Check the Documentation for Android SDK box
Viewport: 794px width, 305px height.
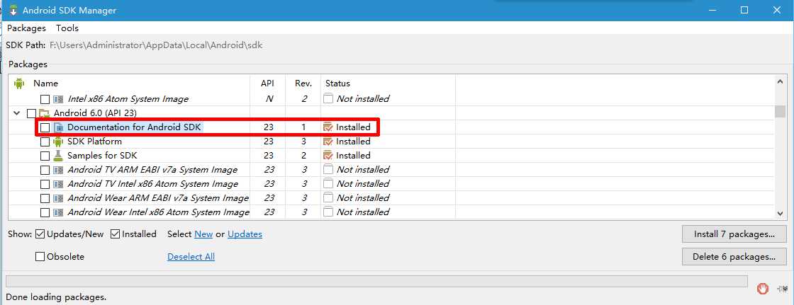(45, 127)
